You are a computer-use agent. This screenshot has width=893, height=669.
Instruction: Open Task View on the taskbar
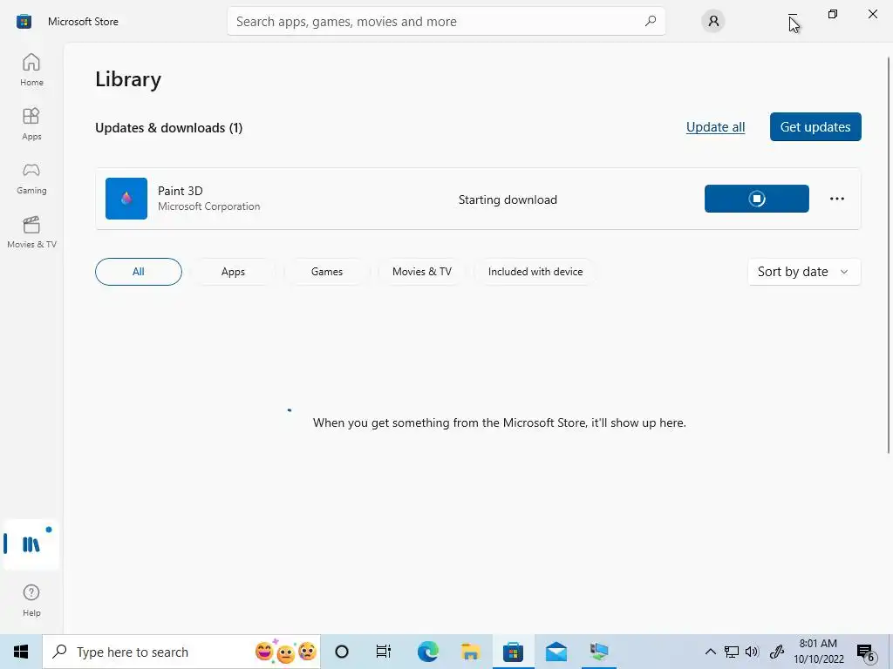(384, 652)
